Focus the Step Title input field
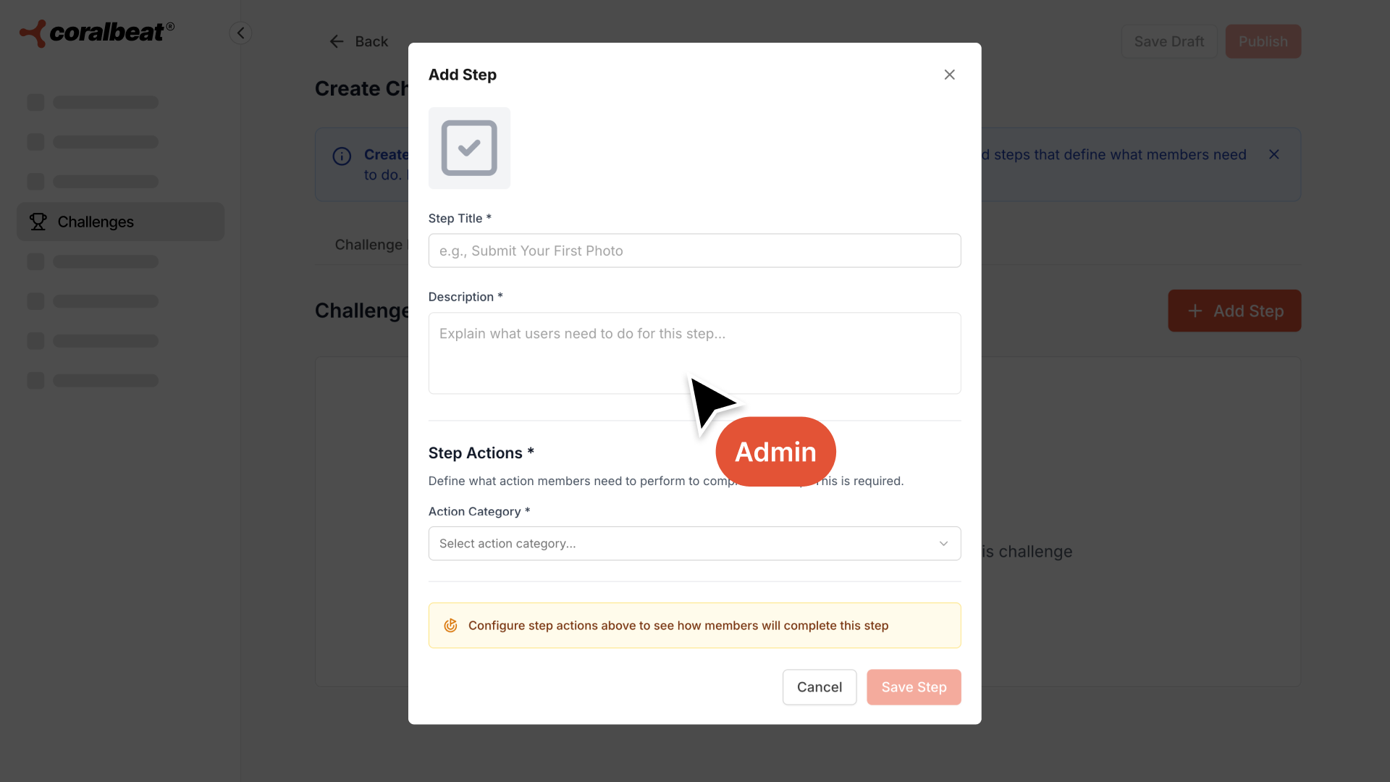 (x=694, y=251)
